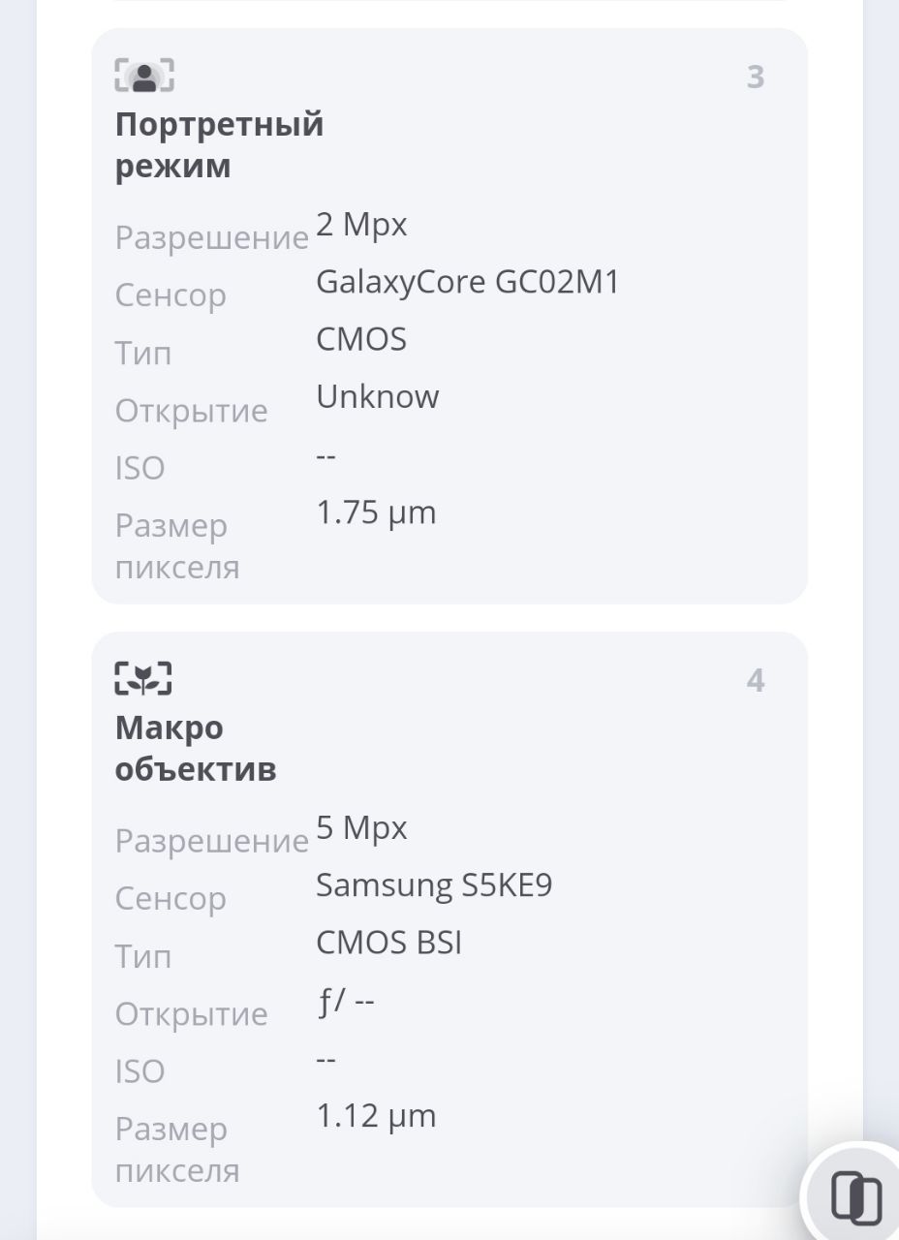This screenshot has width=899, height=1240.
Task: Click the 1.12 µm pixel size value
Action: 376,1116
